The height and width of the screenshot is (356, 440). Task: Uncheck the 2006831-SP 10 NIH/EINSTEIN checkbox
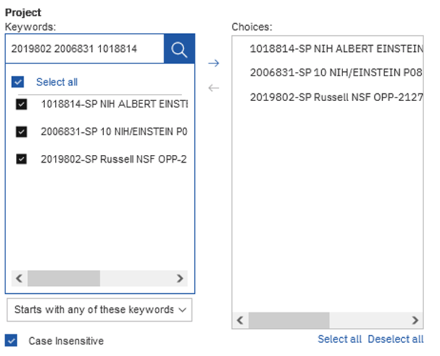(x=22, y=131)
